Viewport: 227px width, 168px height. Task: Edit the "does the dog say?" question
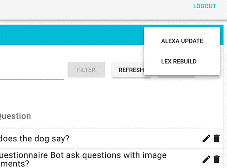pos(206,139)
